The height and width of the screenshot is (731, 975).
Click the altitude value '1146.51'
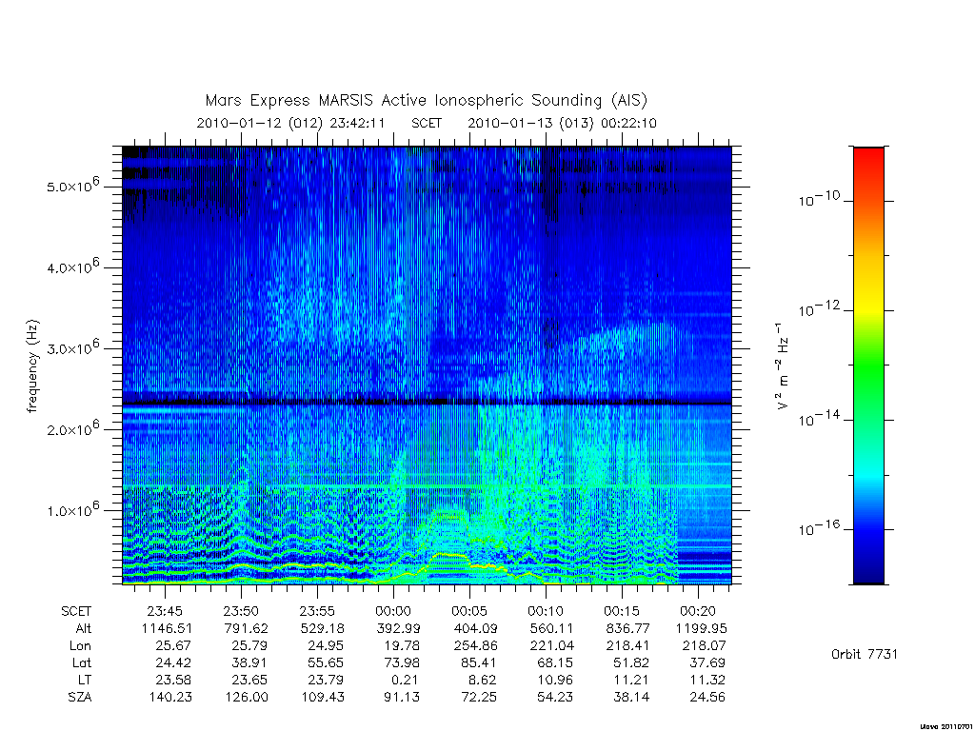pos(167,628)
